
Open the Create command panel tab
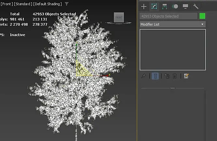[144, 6]
